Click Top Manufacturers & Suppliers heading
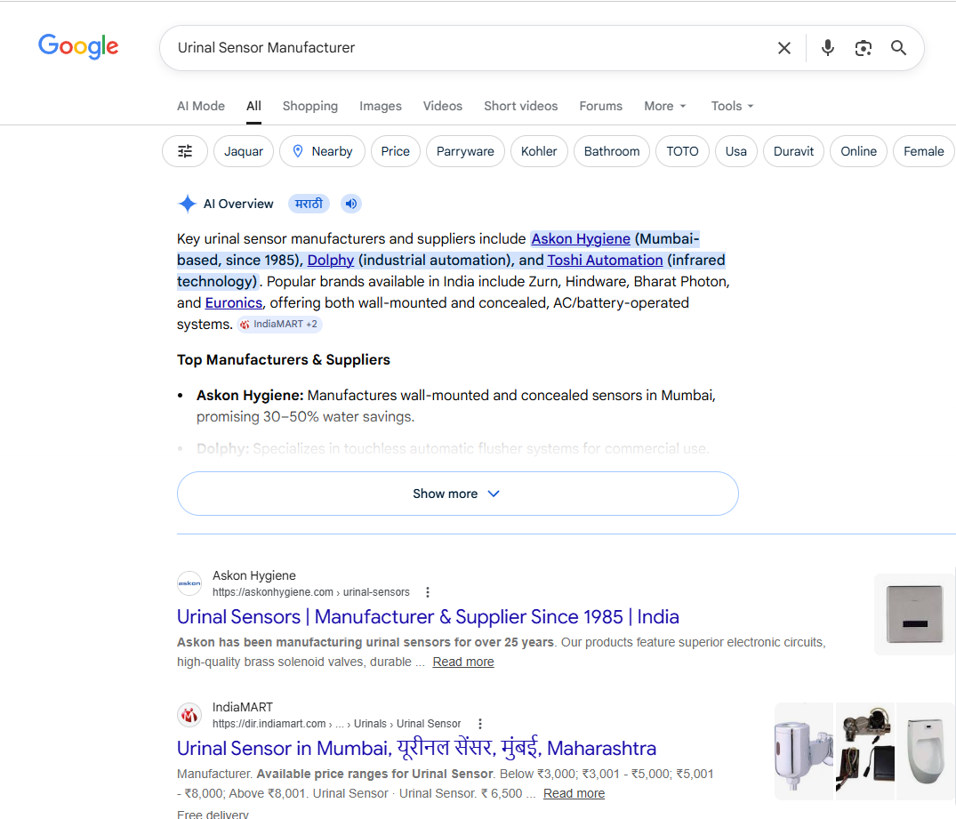The image size is (956, 819). pyautogui.click(x=284, y=360)
